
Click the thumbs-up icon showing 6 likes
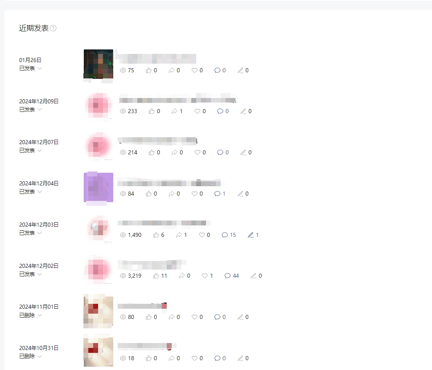coord(156,235)
